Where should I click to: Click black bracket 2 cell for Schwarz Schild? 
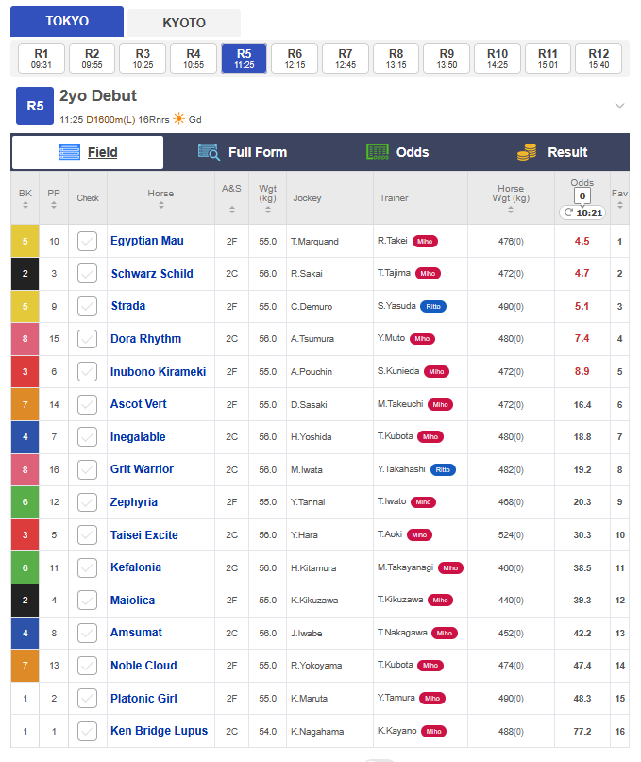[x=25, y=274]
